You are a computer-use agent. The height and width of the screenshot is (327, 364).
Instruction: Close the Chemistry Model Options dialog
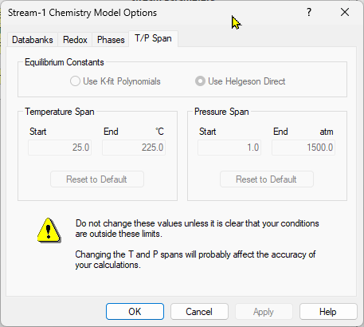[345, 12]
